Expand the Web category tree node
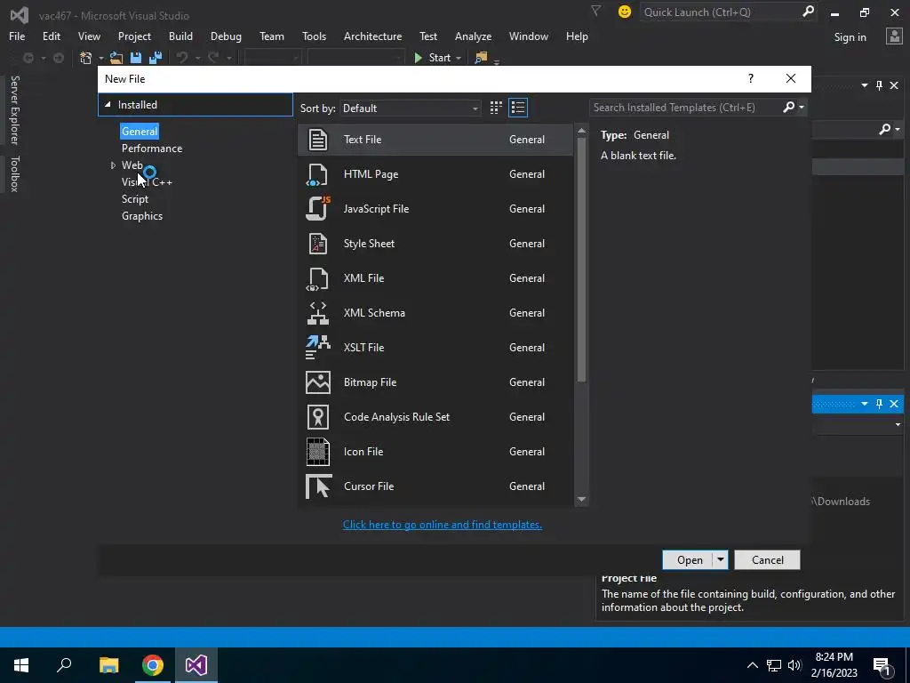910x683 pixels. point(113,165)
